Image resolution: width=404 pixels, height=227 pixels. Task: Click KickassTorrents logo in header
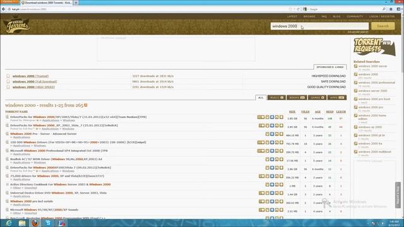[17, 25]
